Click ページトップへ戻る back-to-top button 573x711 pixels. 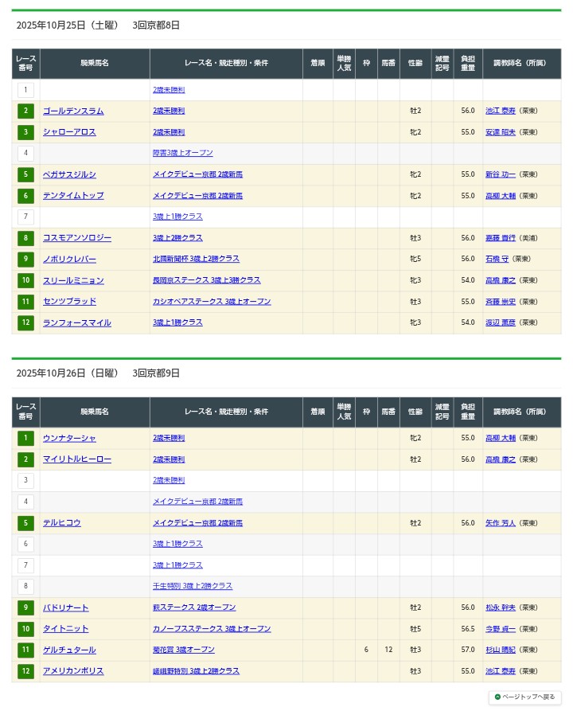525,697
